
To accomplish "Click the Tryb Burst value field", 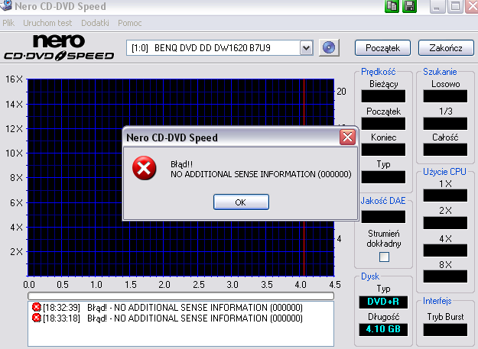I will coord(445,330).
